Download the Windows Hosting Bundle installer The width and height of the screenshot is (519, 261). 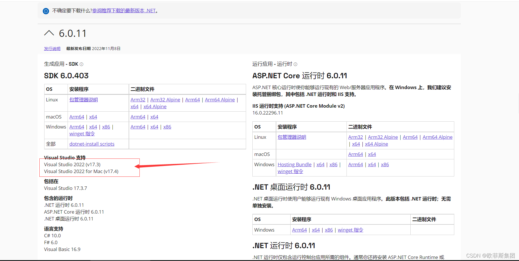click(x=295, y=164)
